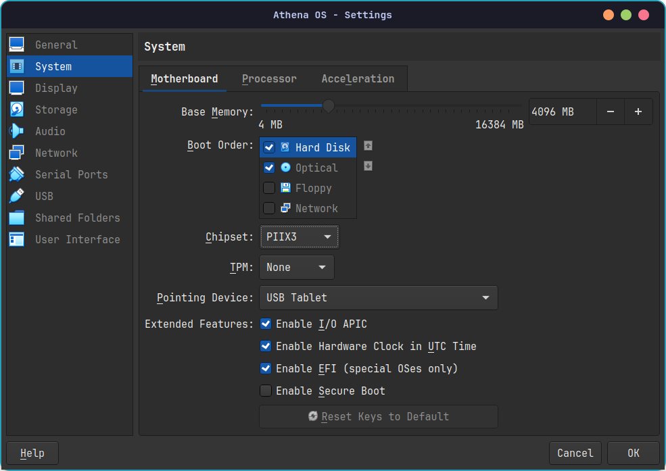Click the Hard Disk drive icon in boot order
Viewport: 666px width, 471px height.
click(285, 147)
